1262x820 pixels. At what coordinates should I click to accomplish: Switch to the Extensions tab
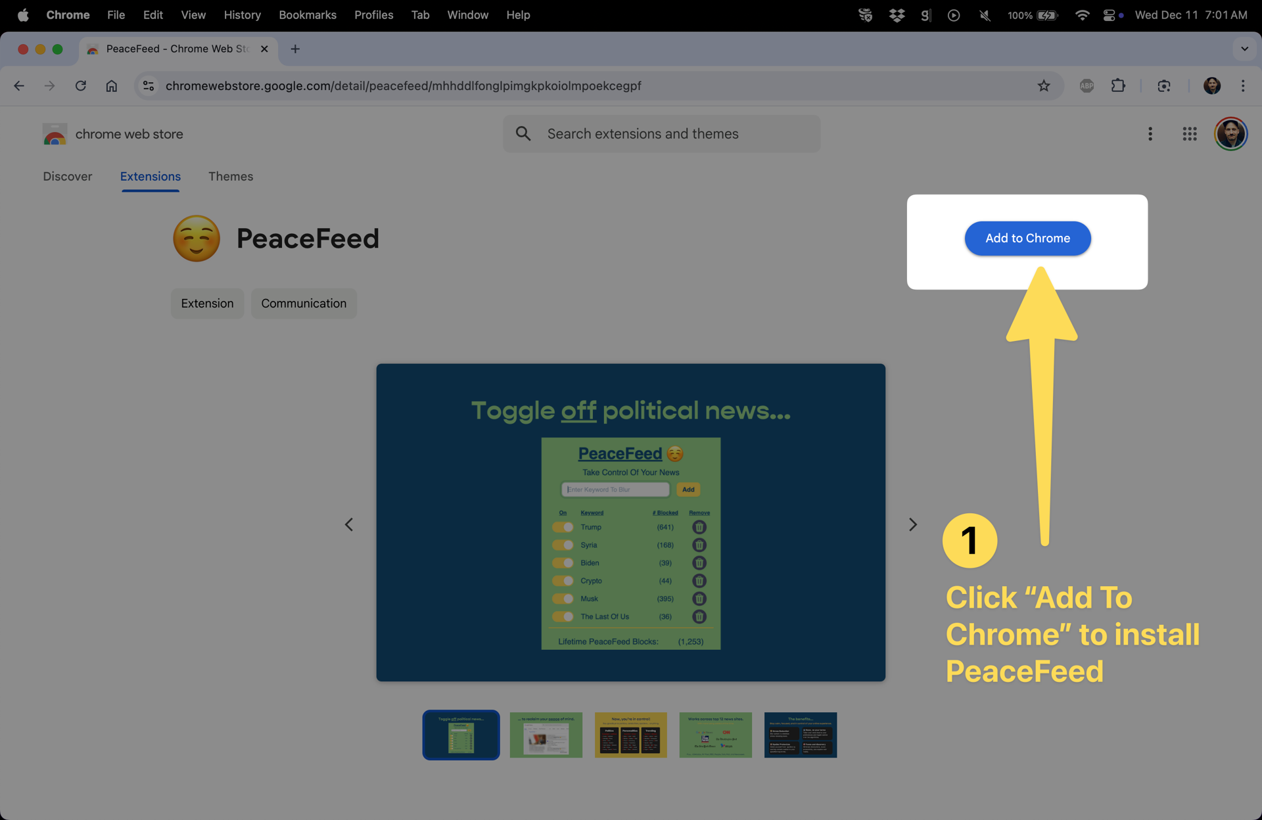coord(151,177)
